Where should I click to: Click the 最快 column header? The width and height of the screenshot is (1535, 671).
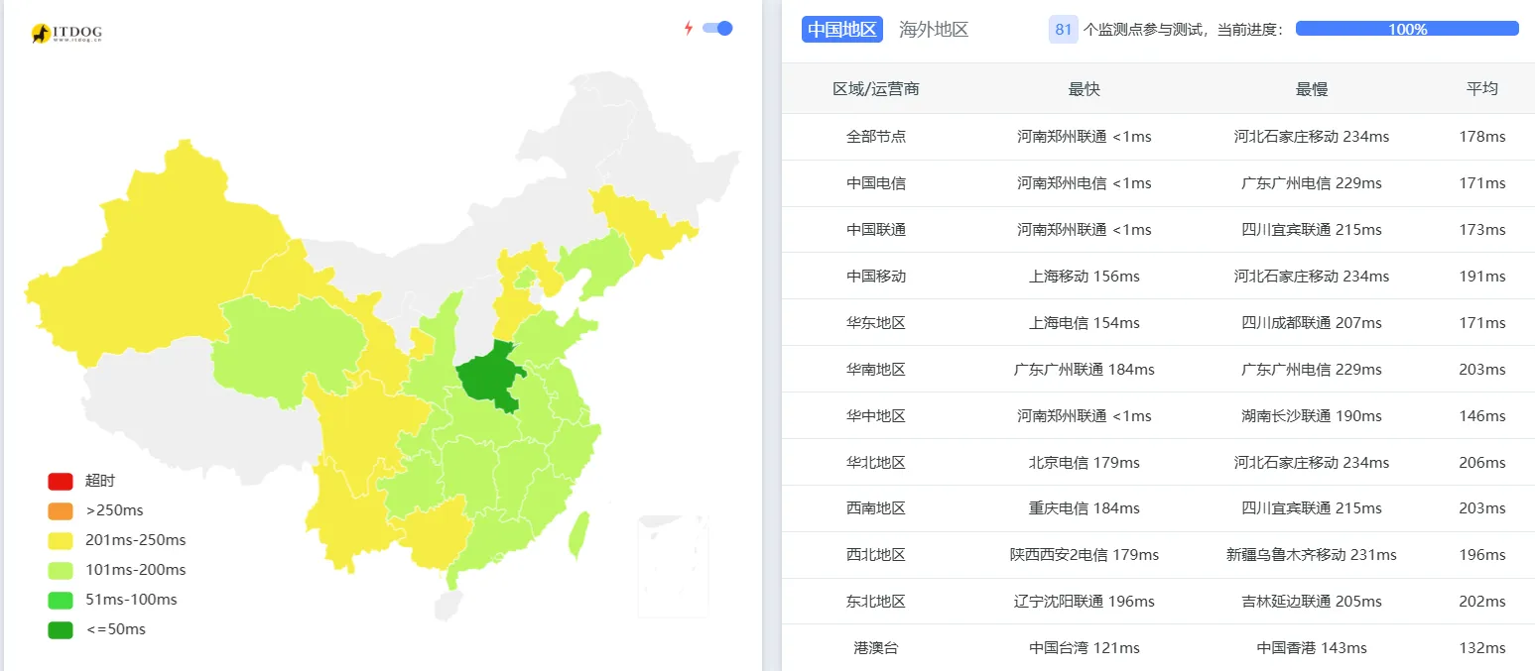click(1085, 89)
